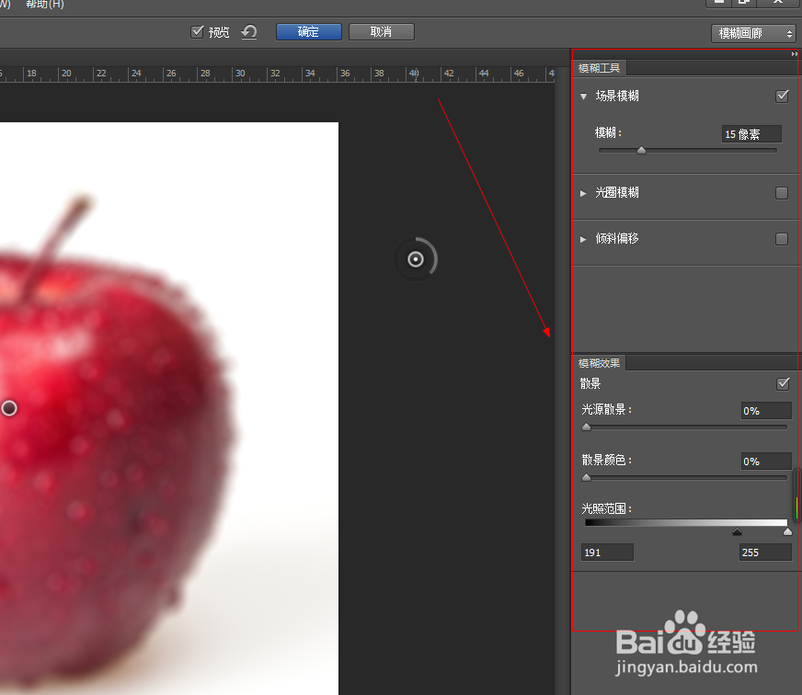This screenshot has width=802, height=695.
Task: Click the 光圈模糊 label
Action: (x=617, y=193)
